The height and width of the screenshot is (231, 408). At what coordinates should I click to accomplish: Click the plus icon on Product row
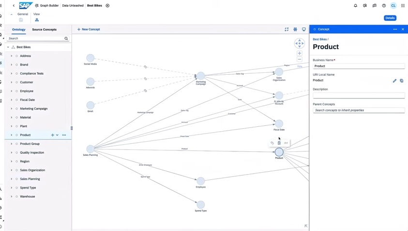click(x=52, y=135)
